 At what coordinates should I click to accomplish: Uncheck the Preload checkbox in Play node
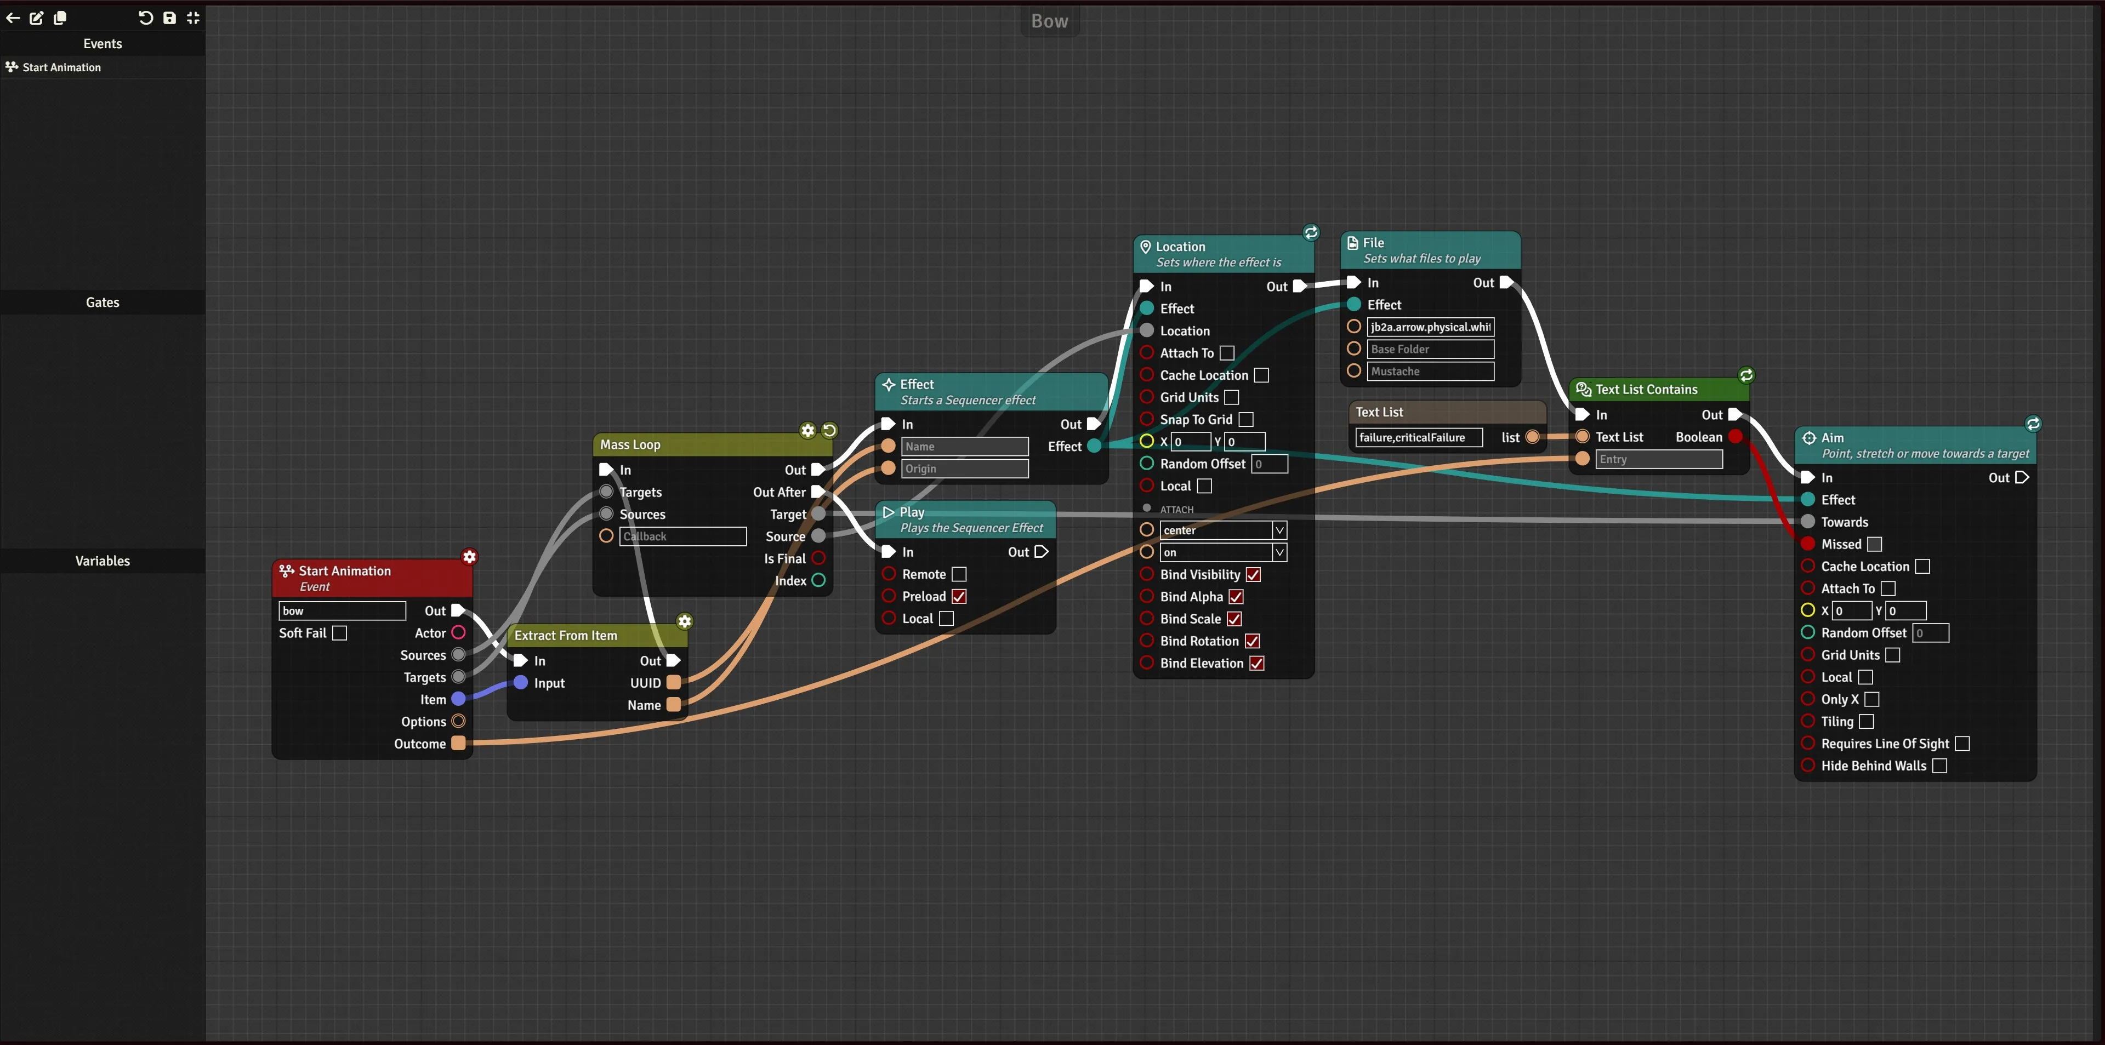click(x=959, y=596)
